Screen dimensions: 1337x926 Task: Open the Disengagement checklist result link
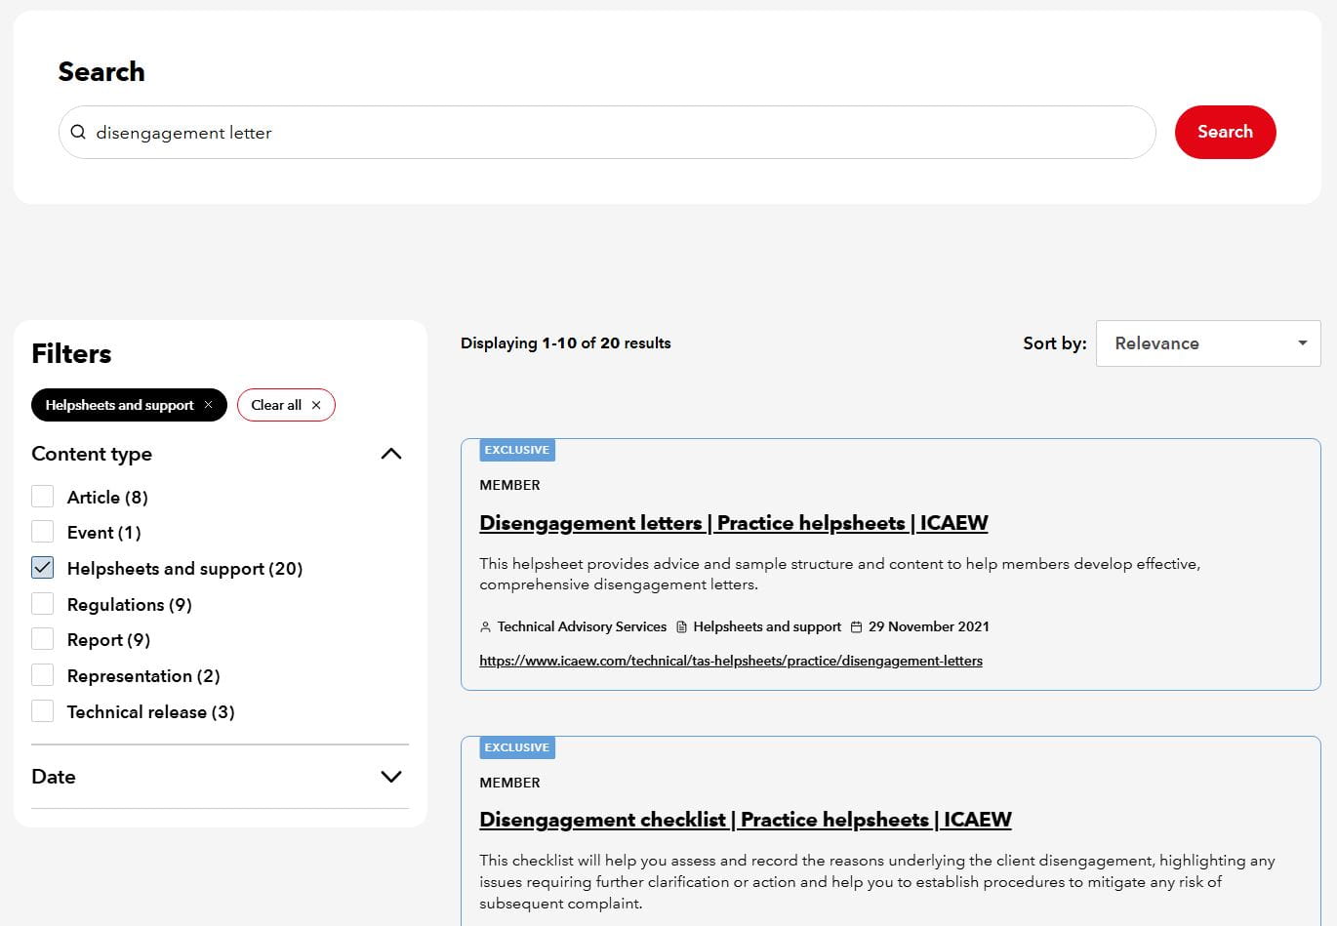745,820
